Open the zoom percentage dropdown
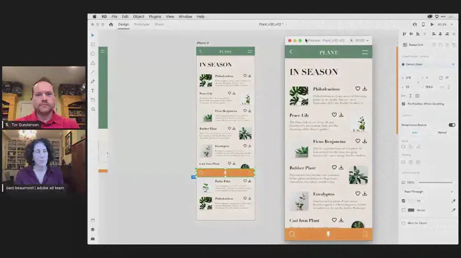The height and width of the screenshot is (258, 461). pyautogui.click(x=442, y=24)
